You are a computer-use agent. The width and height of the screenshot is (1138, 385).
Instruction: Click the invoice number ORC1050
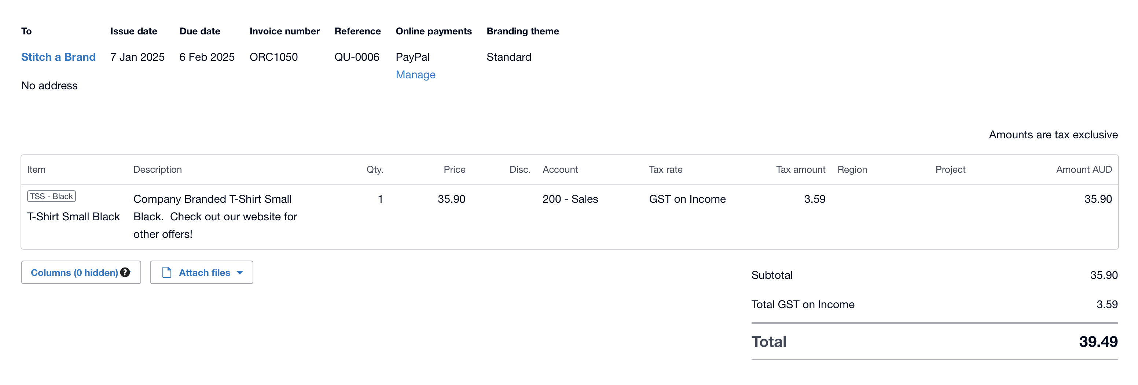click(274, 57)
